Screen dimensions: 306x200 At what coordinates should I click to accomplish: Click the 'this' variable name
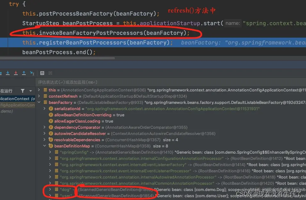point(52,90)
